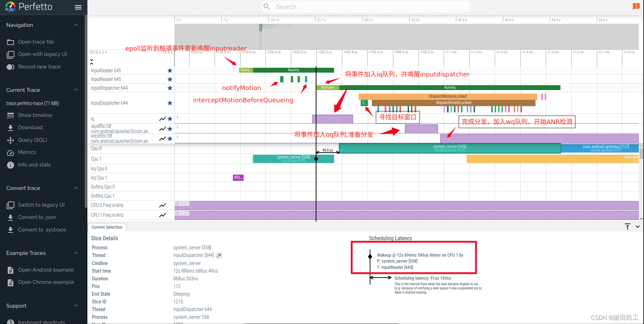Viewport: 644px width, 324px height.
Task: Collapse the Current Trace section
Action: [x=76, y=90]
